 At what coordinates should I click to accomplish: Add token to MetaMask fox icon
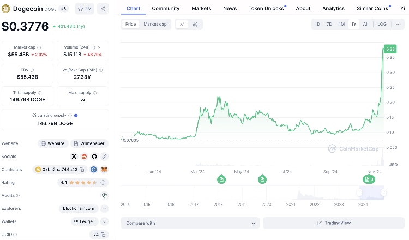pos(104,170)
